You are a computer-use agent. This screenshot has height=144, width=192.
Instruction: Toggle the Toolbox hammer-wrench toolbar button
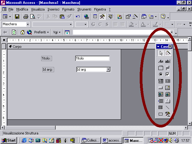pos(102,17)
